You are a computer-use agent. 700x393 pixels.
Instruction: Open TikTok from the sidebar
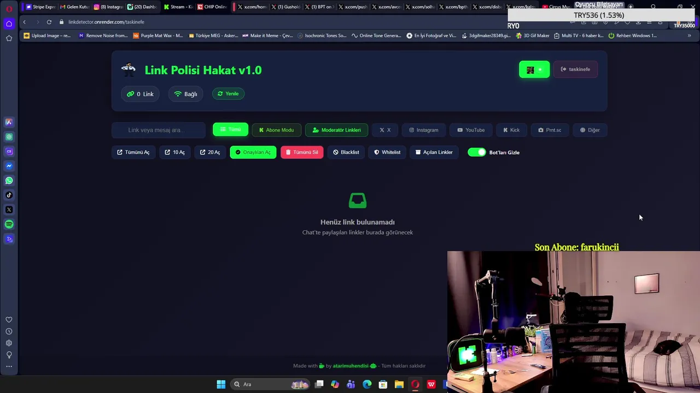point(9,195)
